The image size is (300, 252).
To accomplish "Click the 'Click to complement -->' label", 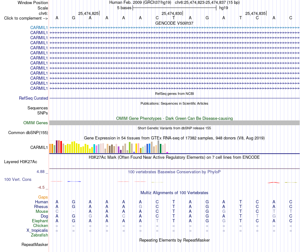I will click(x=26, y=18).
